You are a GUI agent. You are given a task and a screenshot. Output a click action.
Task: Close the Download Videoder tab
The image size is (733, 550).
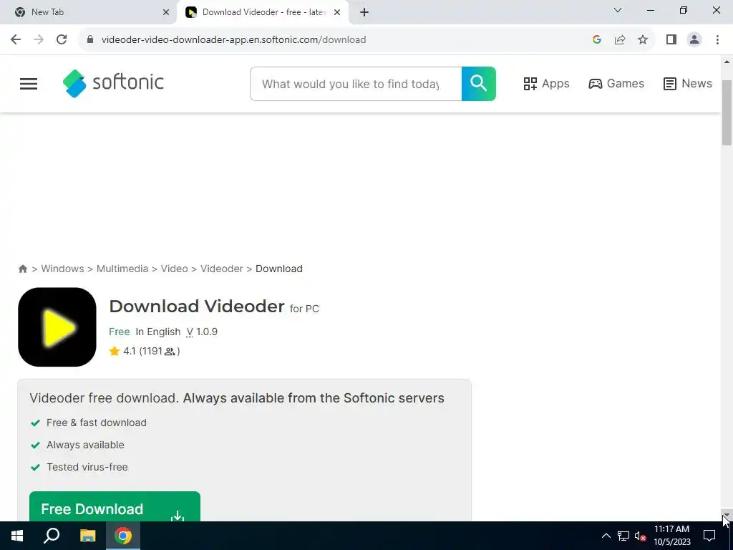click(x=337, y=13)
